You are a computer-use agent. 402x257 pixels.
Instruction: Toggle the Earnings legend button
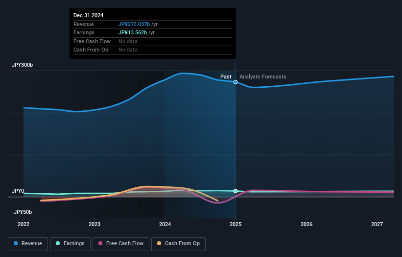[70, 244]
